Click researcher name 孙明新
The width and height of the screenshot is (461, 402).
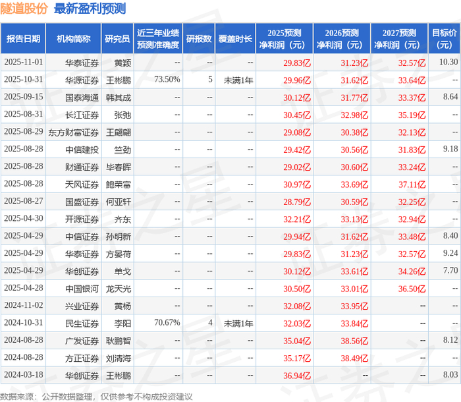118,237
